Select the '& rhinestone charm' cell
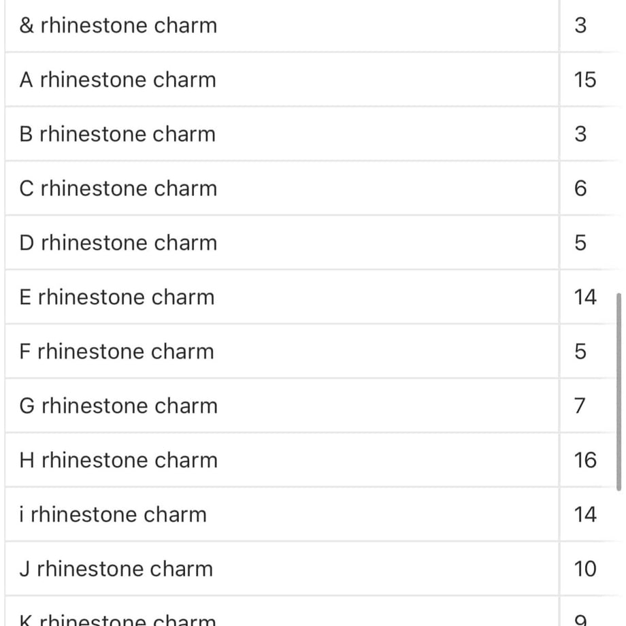Screen dimensions: 626x626 tap(282, 26)
